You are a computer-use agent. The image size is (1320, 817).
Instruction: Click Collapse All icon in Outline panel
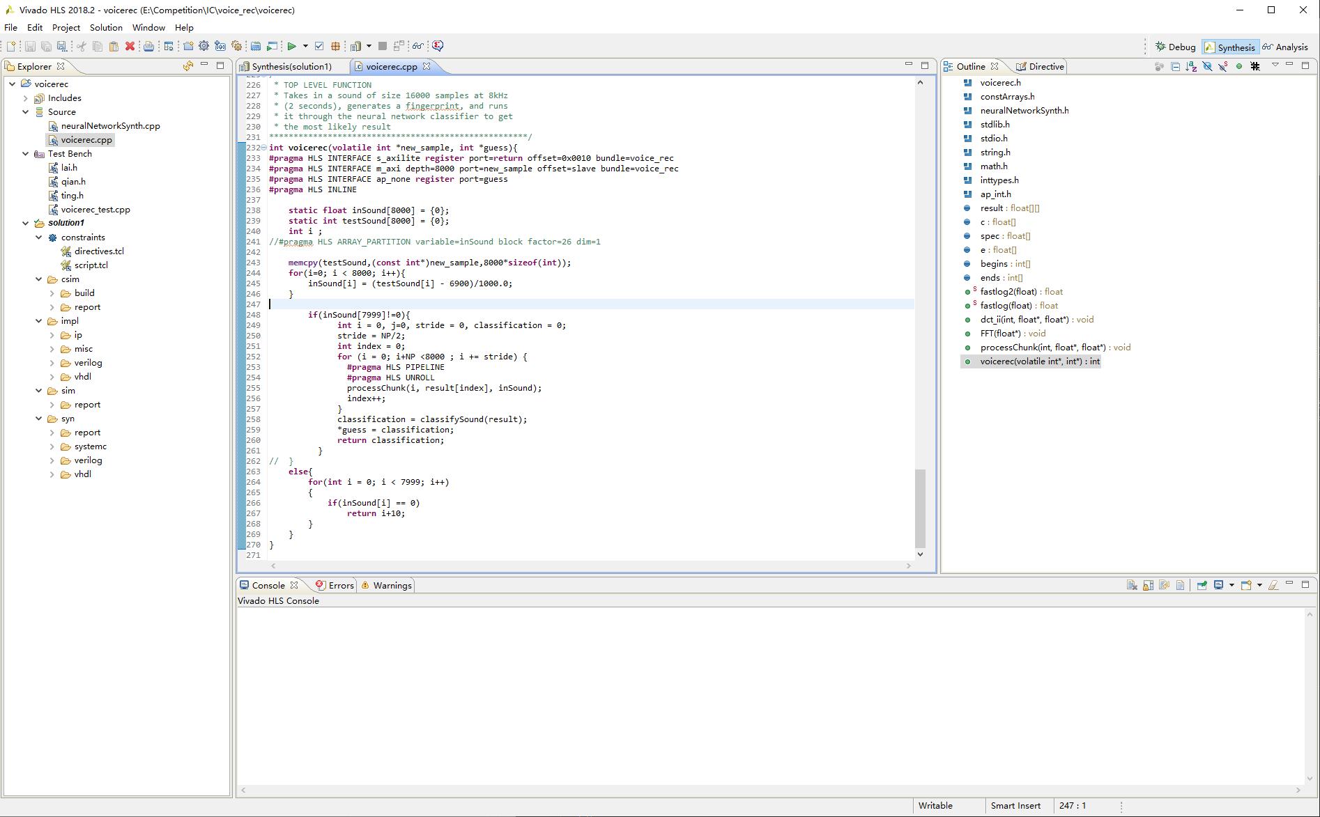pos(1175,66)
